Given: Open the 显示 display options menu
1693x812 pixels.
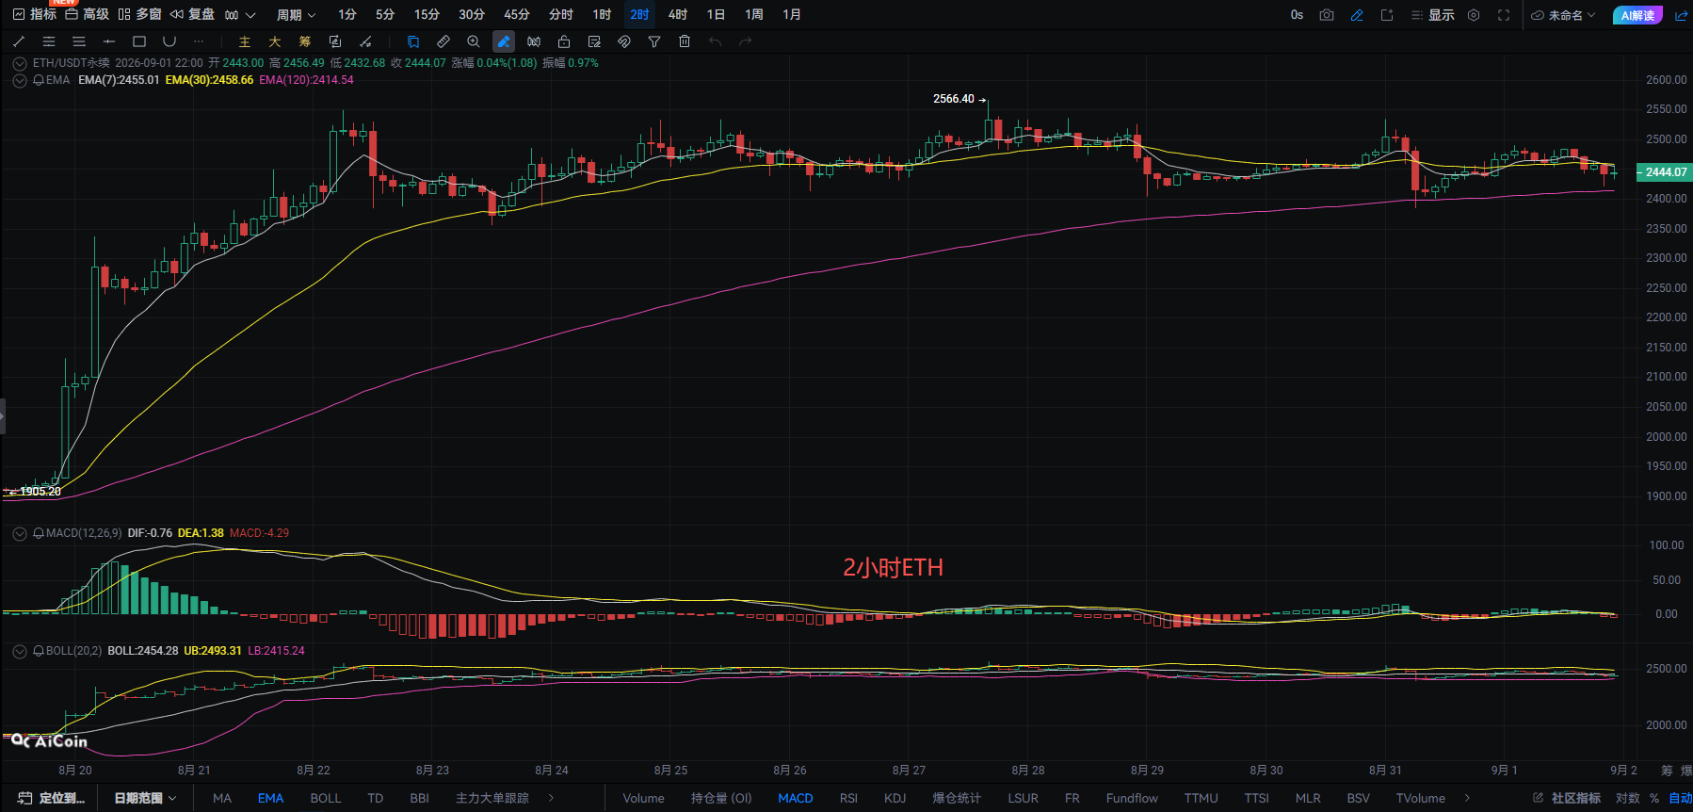Looking at the screenshot, I should pyautogui.click(x=1432, y=15).
